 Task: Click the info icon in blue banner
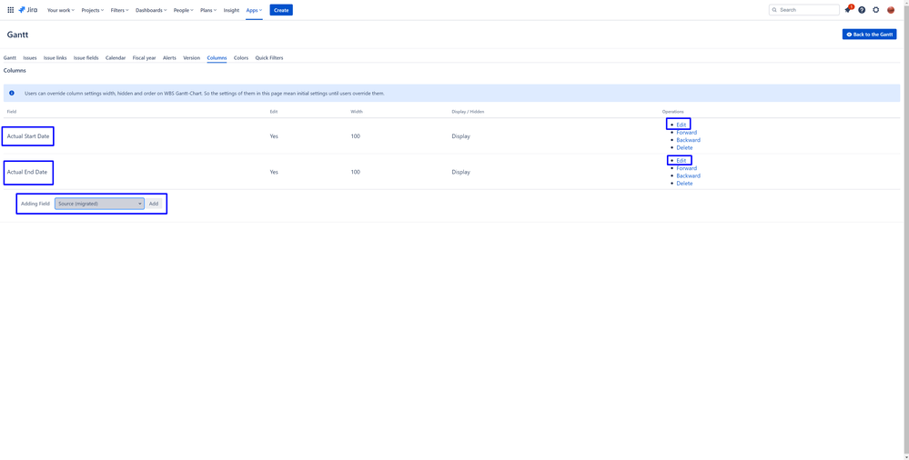(x=12, y=93)
